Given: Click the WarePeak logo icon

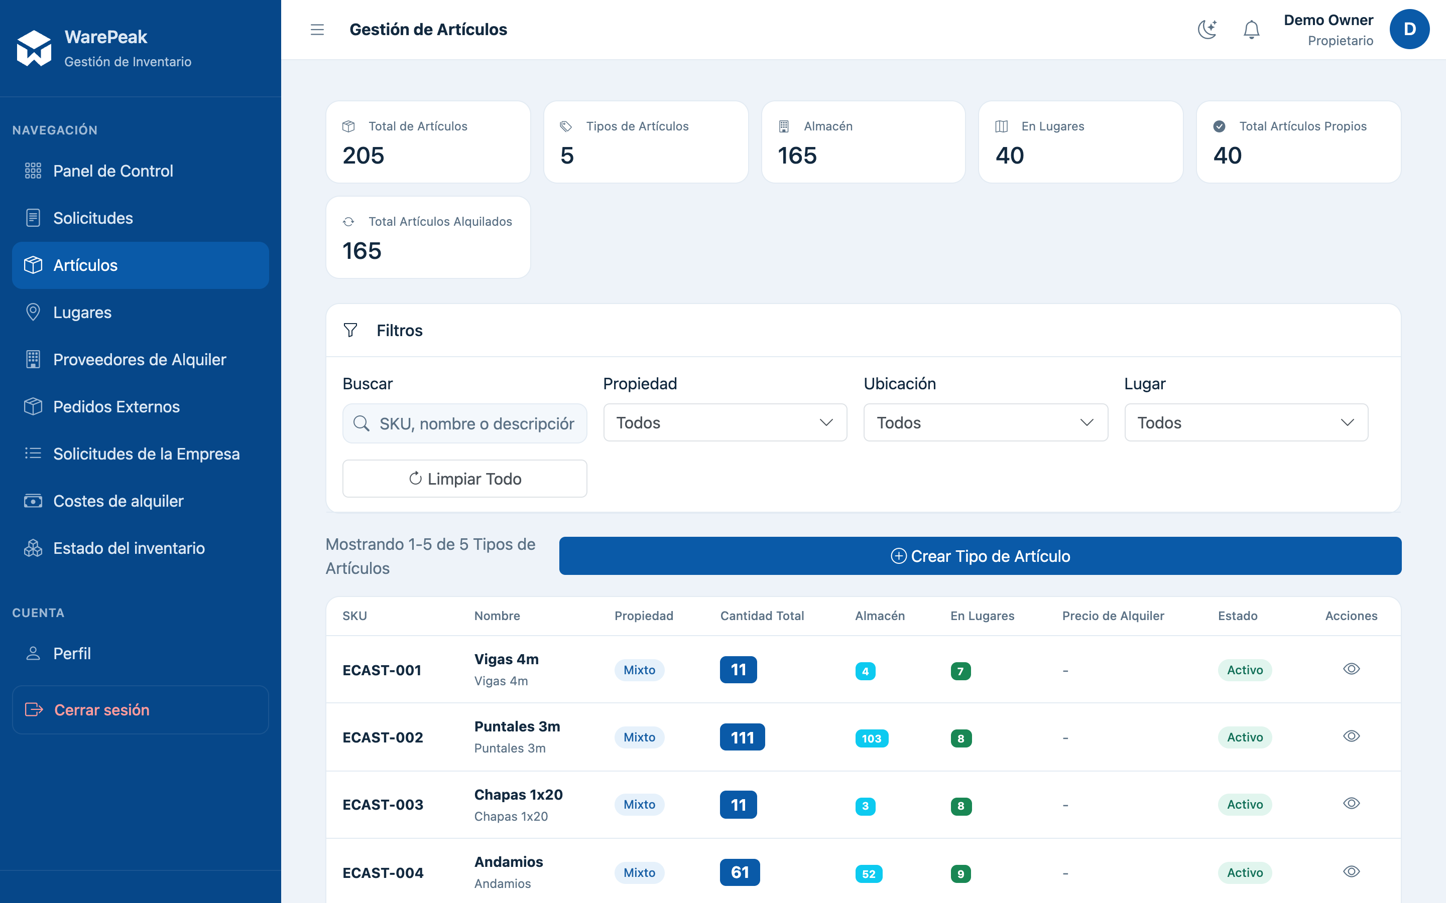Looking at the screenshot, I should pos(34,48).
